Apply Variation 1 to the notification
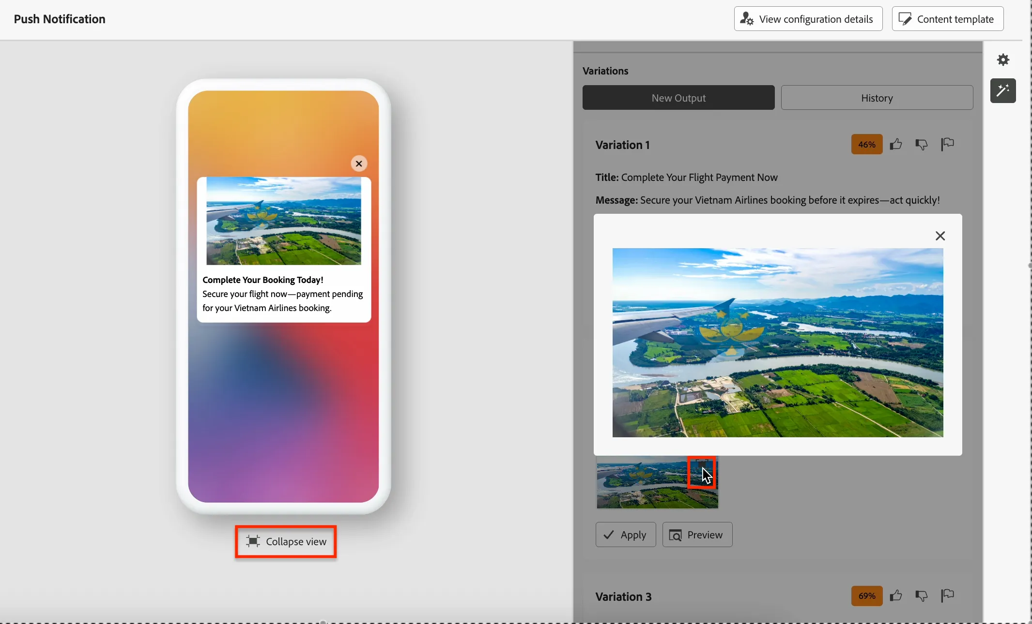This screenshot has width=1032, height=624. pos(626,535)
